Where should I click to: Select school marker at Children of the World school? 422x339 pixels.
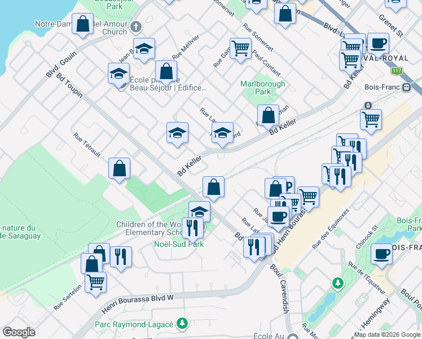(199, 211)
